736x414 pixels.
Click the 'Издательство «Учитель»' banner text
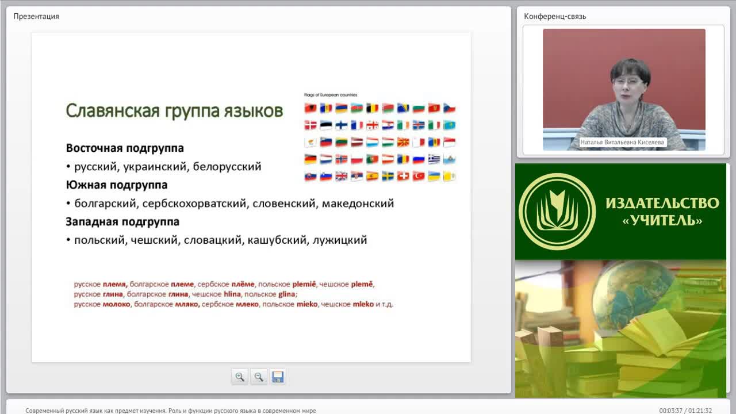point(662,212)
